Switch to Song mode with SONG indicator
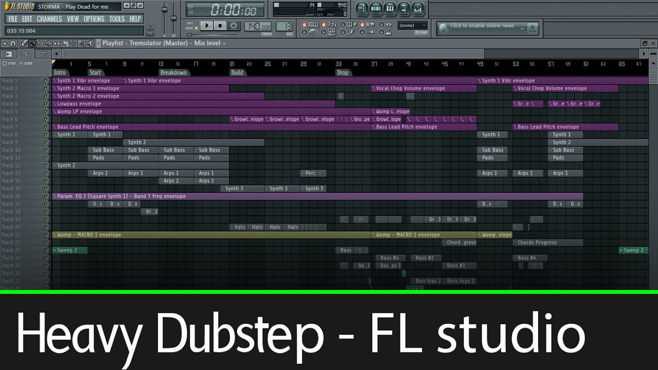The width and height of the screenshot is (658, 370). 196,28
